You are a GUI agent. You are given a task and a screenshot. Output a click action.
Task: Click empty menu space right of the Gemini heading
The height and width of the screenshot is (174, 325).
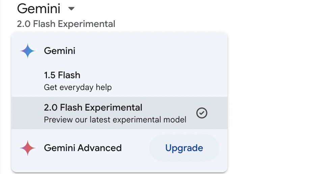(152, 51)
